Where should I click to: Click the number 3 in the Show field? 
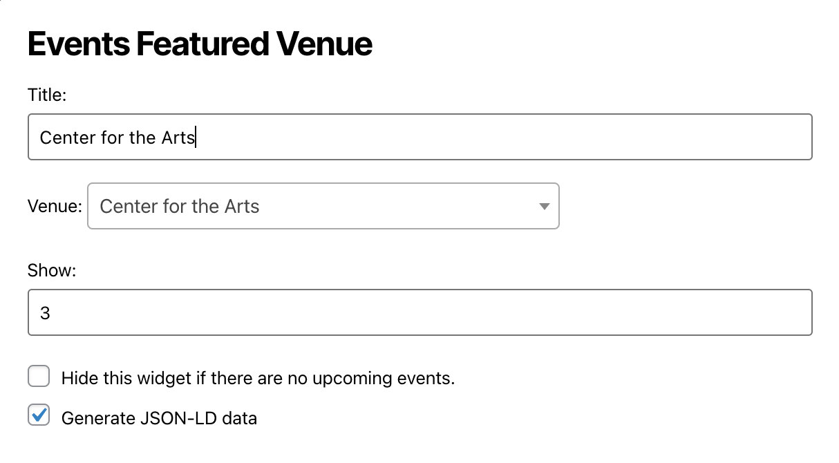click(x=45, y=313)
